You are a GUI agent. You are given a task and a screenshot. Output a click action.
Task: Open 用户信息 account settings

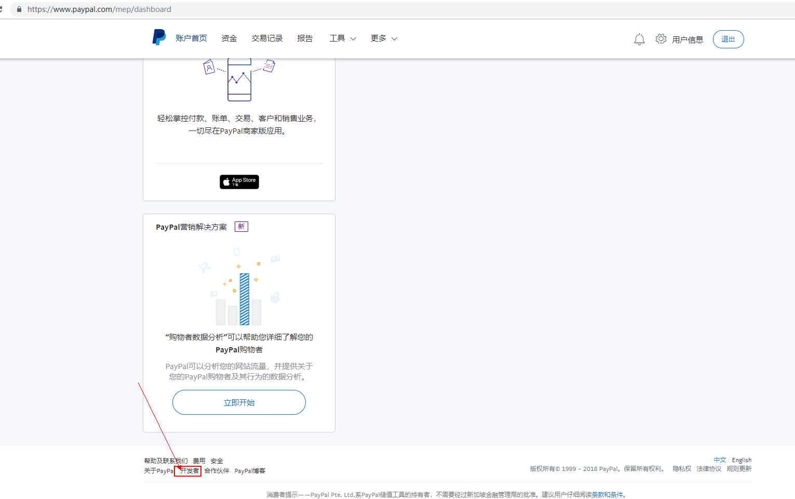[688, 40]
